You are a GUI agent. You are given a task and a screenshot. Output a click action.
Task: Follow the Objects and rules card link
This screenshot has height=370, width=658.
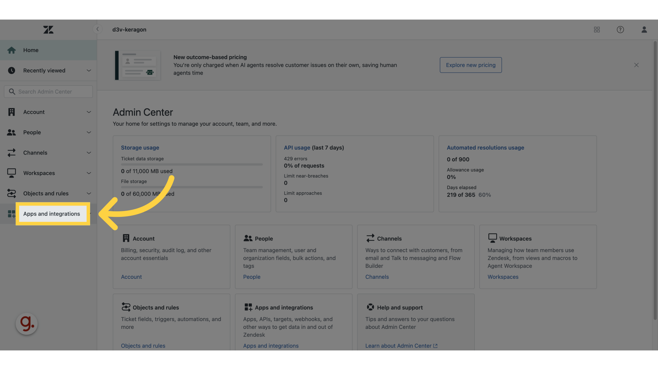point(143,346)
